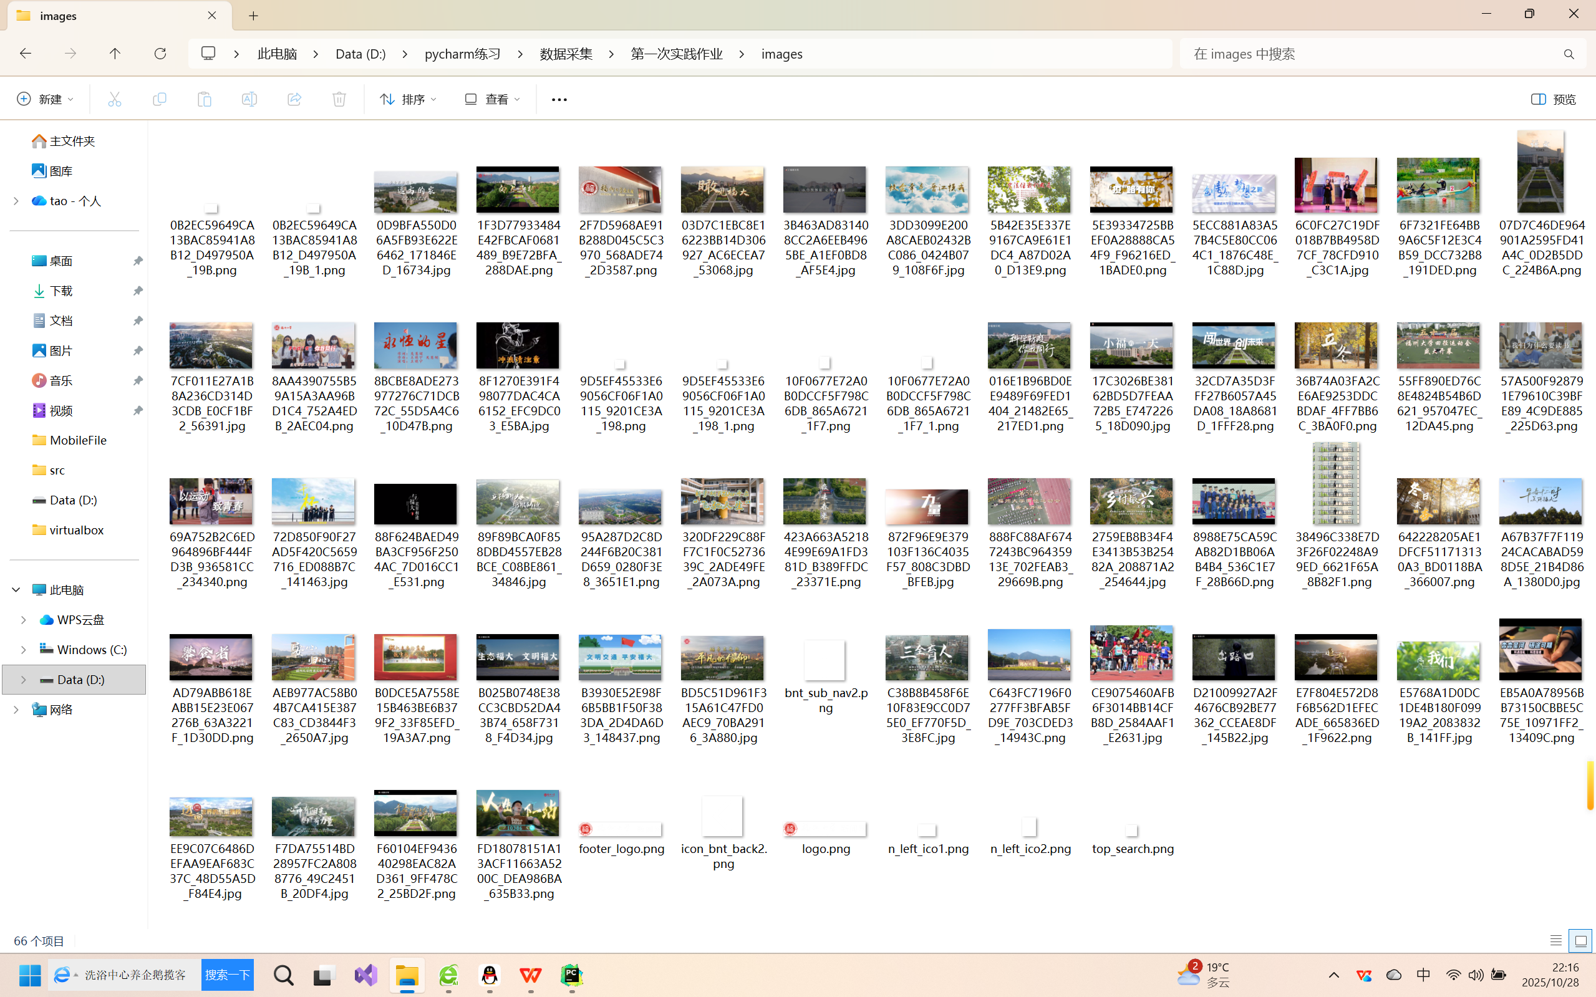The width and height of the screenshot is (1596, 997).
Task: Toggle the Preview pane button
Action: coord(1553,99)
